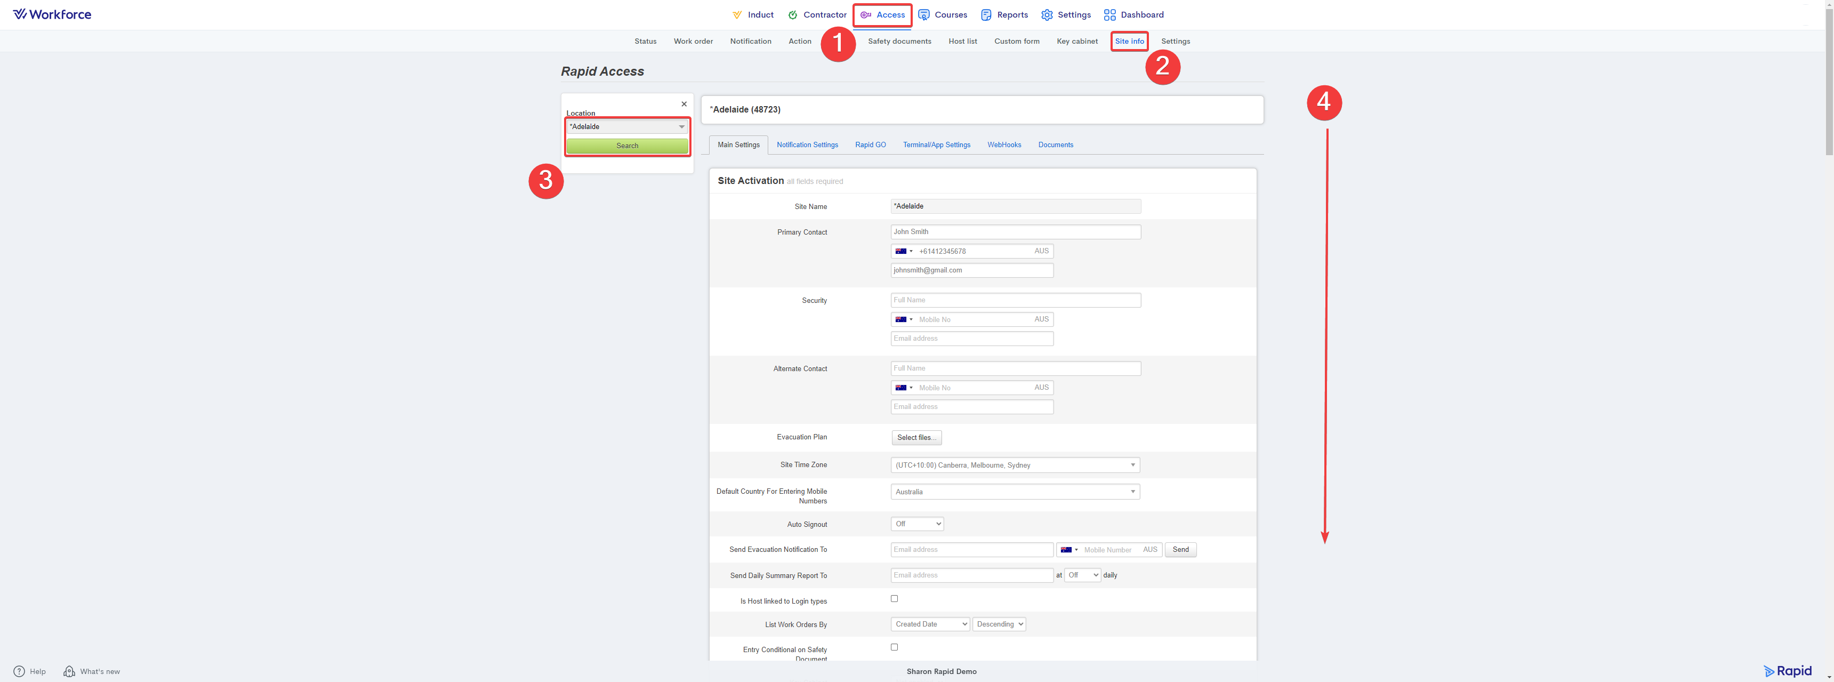Open the Dashboard
The height and width of the screenshot is (682, 1834).
(1133, 15)
